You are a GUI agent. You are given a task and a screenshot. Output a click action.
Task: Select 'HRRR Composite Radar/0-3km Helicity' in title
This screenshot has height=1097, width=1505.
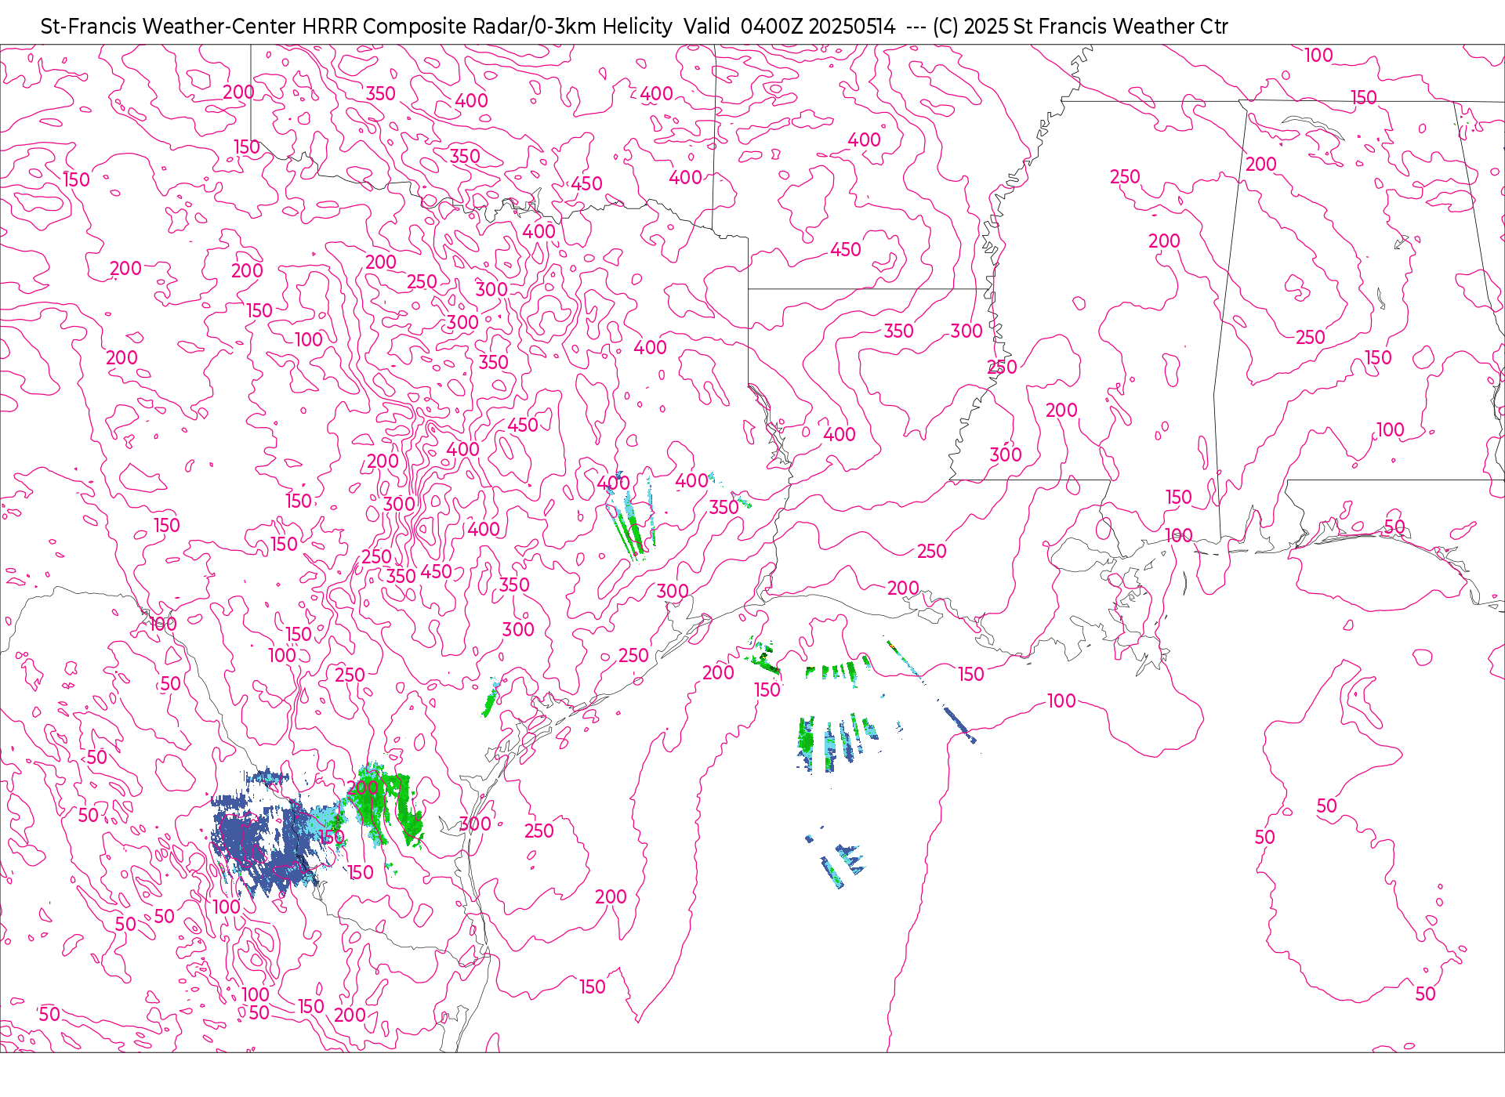pos(487,27)
